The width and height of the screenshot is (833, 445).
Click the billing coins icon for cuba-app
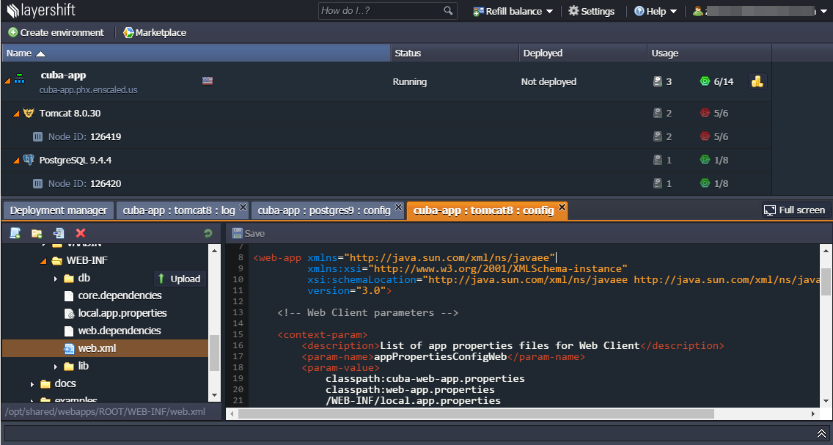pos(757,82)
